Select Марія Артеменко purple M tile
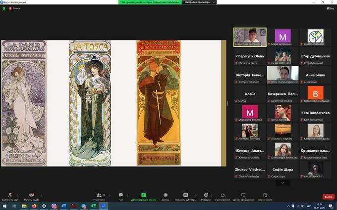 click(282, 37)
